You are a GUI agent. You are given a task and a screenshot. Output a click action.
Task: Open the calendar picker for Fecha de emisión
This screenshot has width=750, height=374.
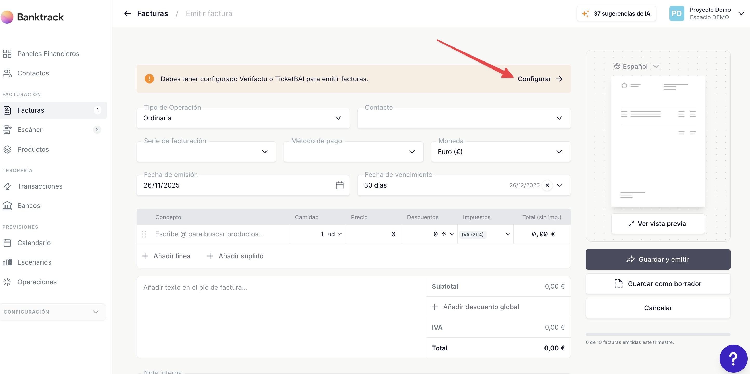339,185
